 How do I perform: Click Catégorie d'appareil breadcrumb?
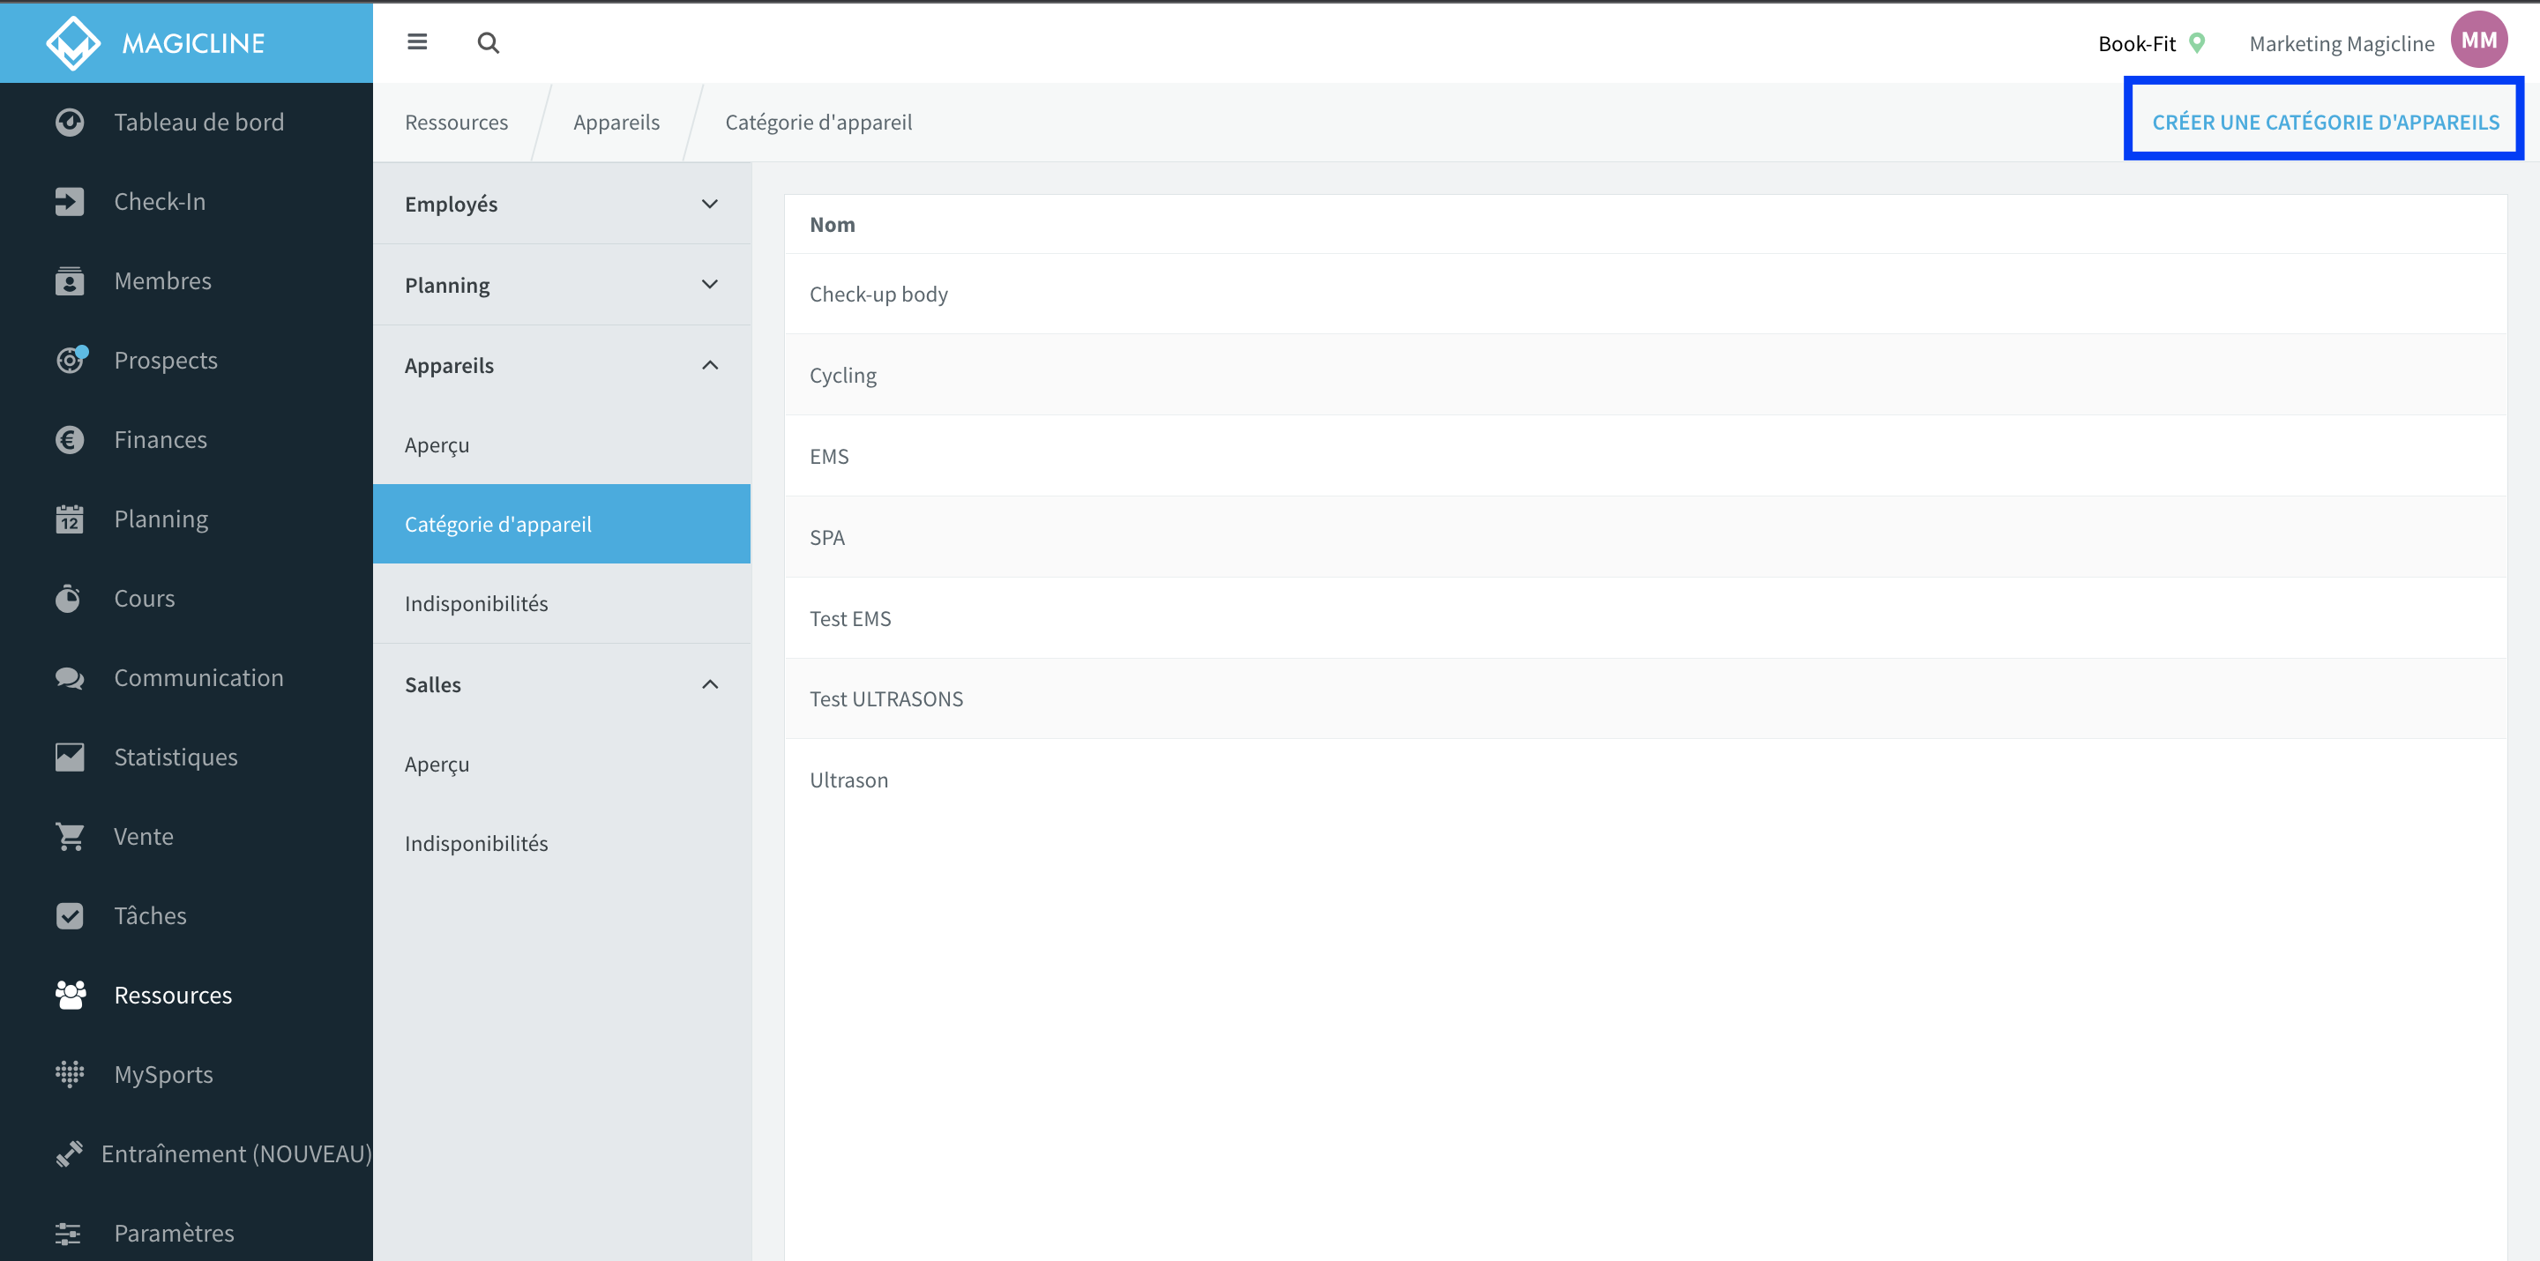[x=818, y=123]
